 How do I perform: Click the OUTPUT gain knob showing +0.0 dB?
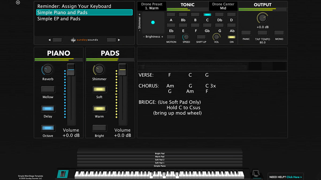(x=262, y=18)
